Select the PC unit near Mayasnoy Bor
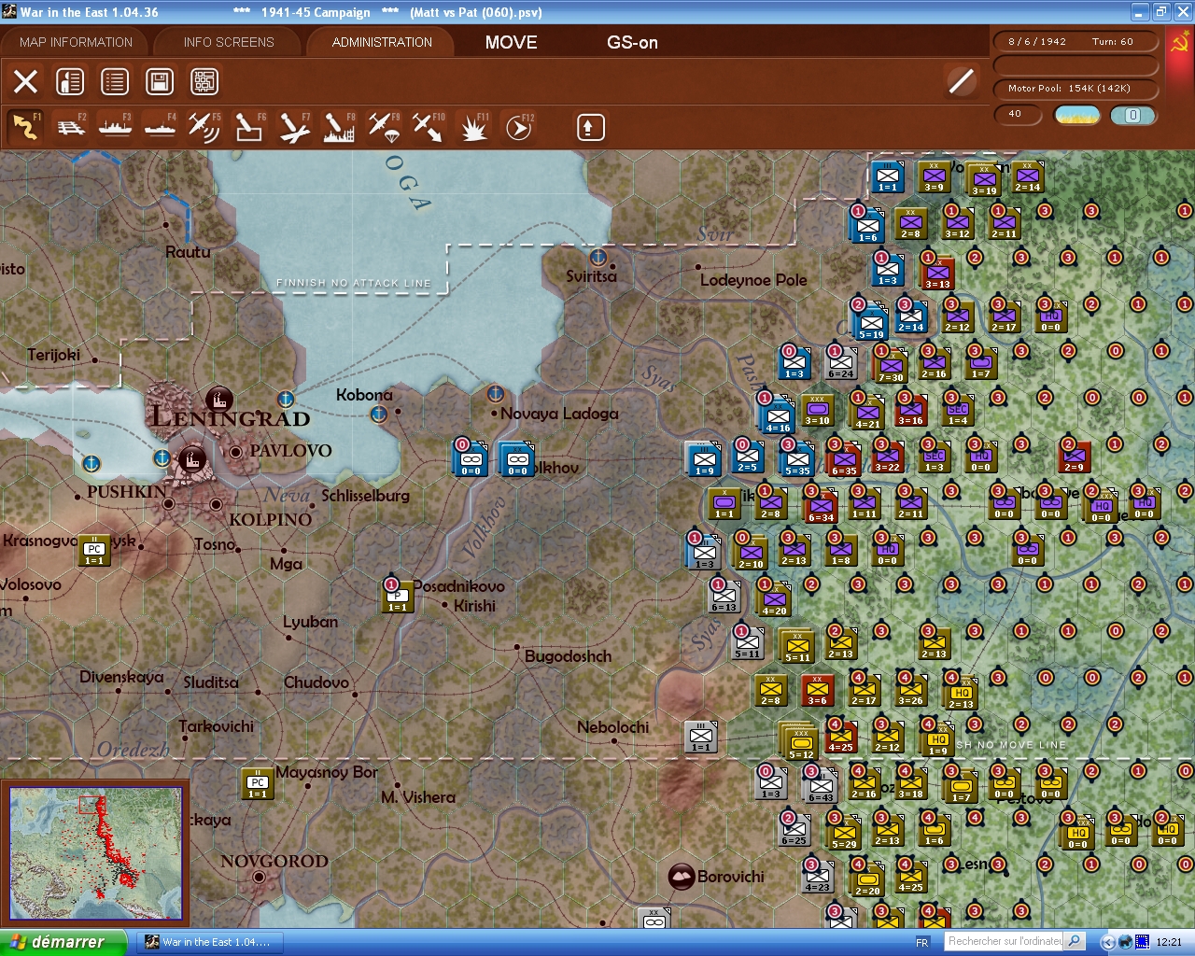Viewport: 1195px width, 956px height. click(x=258, y=784)
